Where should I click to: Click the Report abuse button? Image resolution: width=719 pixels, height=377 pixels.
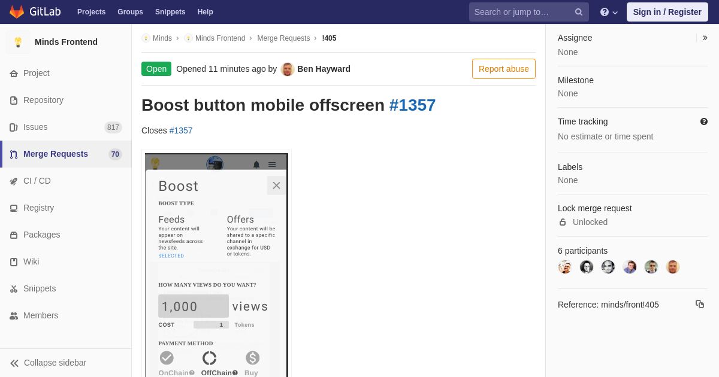504,69
